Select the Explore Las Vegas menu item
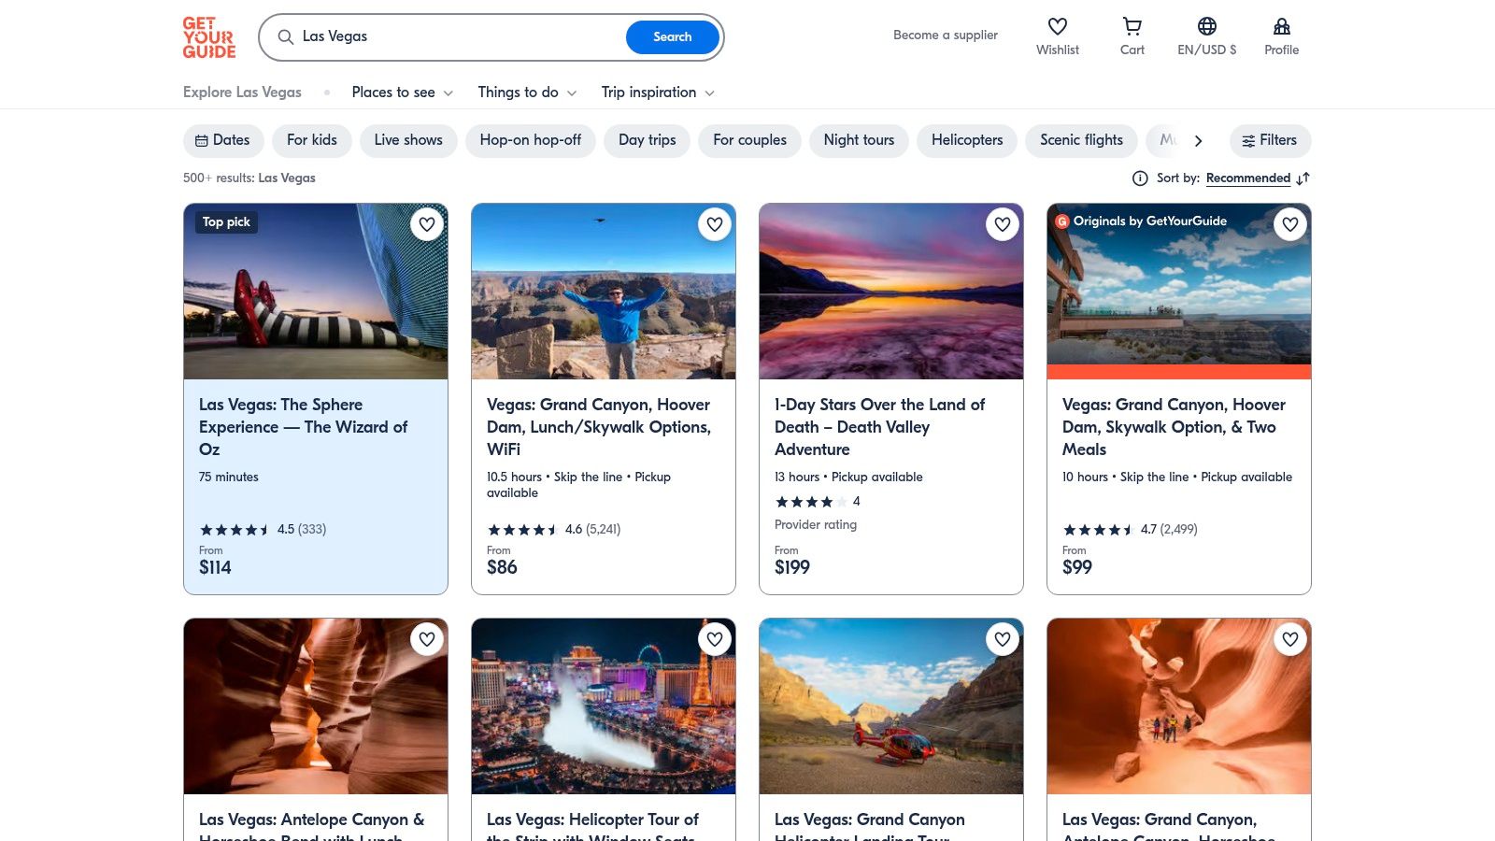 click(242, 93)
